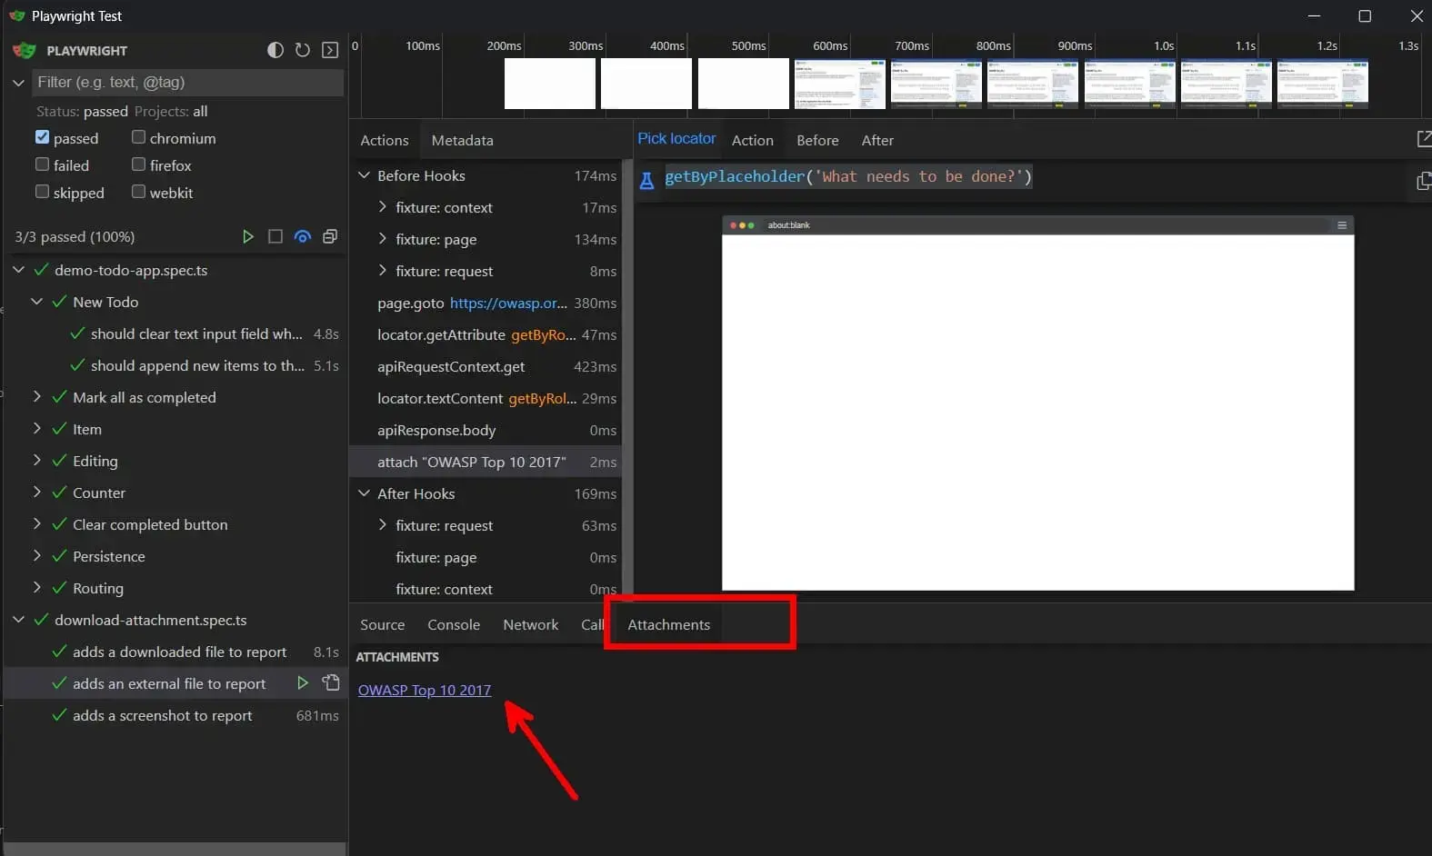Toggle the watch all eye icon
This screenshot has width=1432, height=856.
point(303,236)
